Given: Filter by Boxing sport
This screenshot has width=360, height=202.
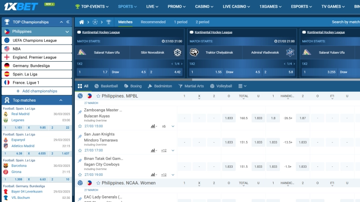Looking at the screenshot, I should [x=133, y=86].
